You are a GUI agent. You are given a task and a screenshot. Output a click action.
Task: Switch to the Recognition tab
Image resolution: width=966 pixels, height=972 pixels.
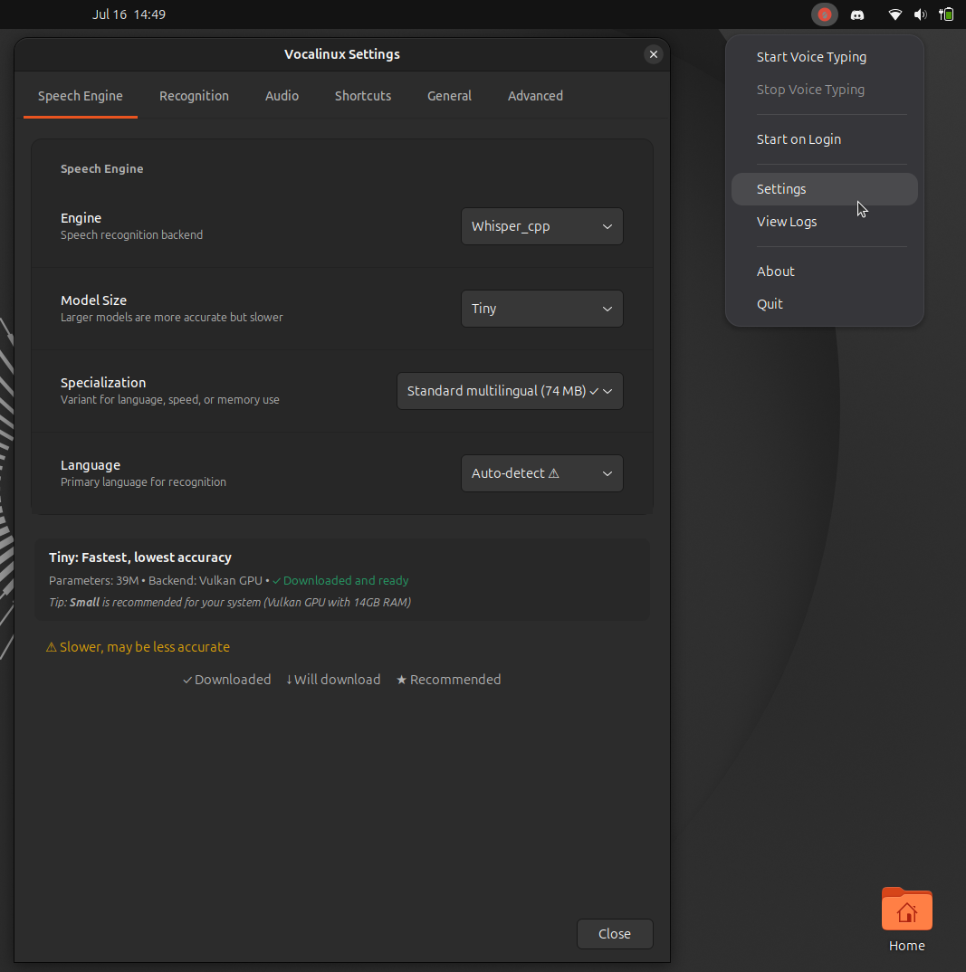(194, 96)
